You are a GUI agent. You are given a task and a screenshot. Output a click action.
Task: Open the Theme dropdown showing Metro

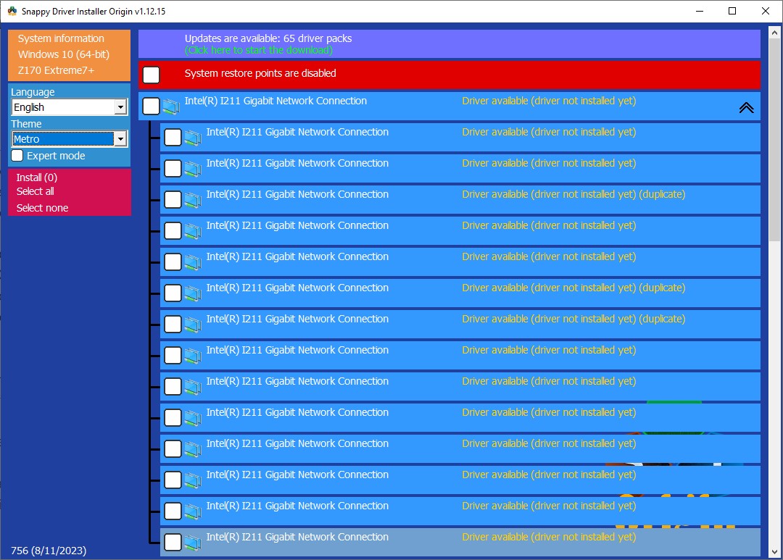[x=70, y=139]
